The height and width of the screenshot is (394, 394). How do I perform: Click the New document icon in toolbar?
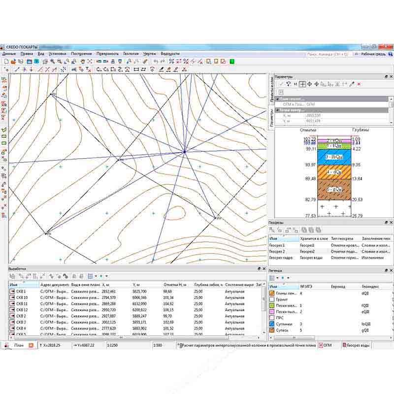pyautogui.click(x=6, y=62)
